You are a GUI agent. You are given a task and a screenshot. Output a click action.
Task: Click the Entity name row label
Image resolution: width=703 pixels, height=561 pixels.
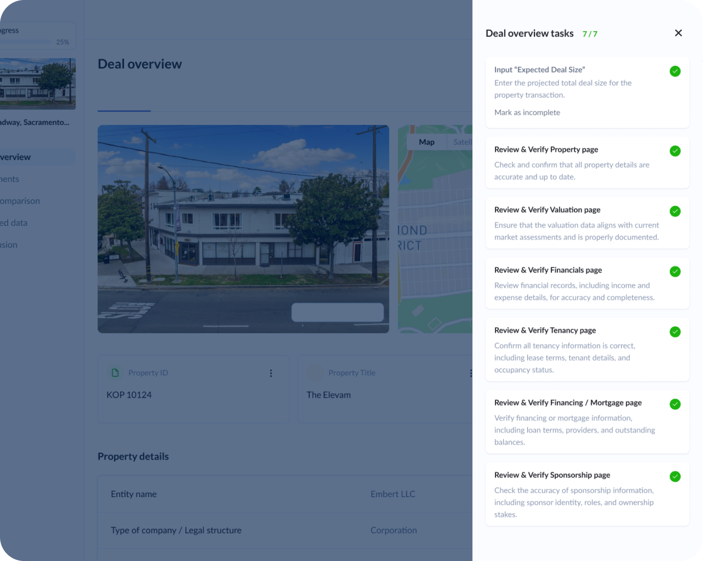tap(134, 494)
